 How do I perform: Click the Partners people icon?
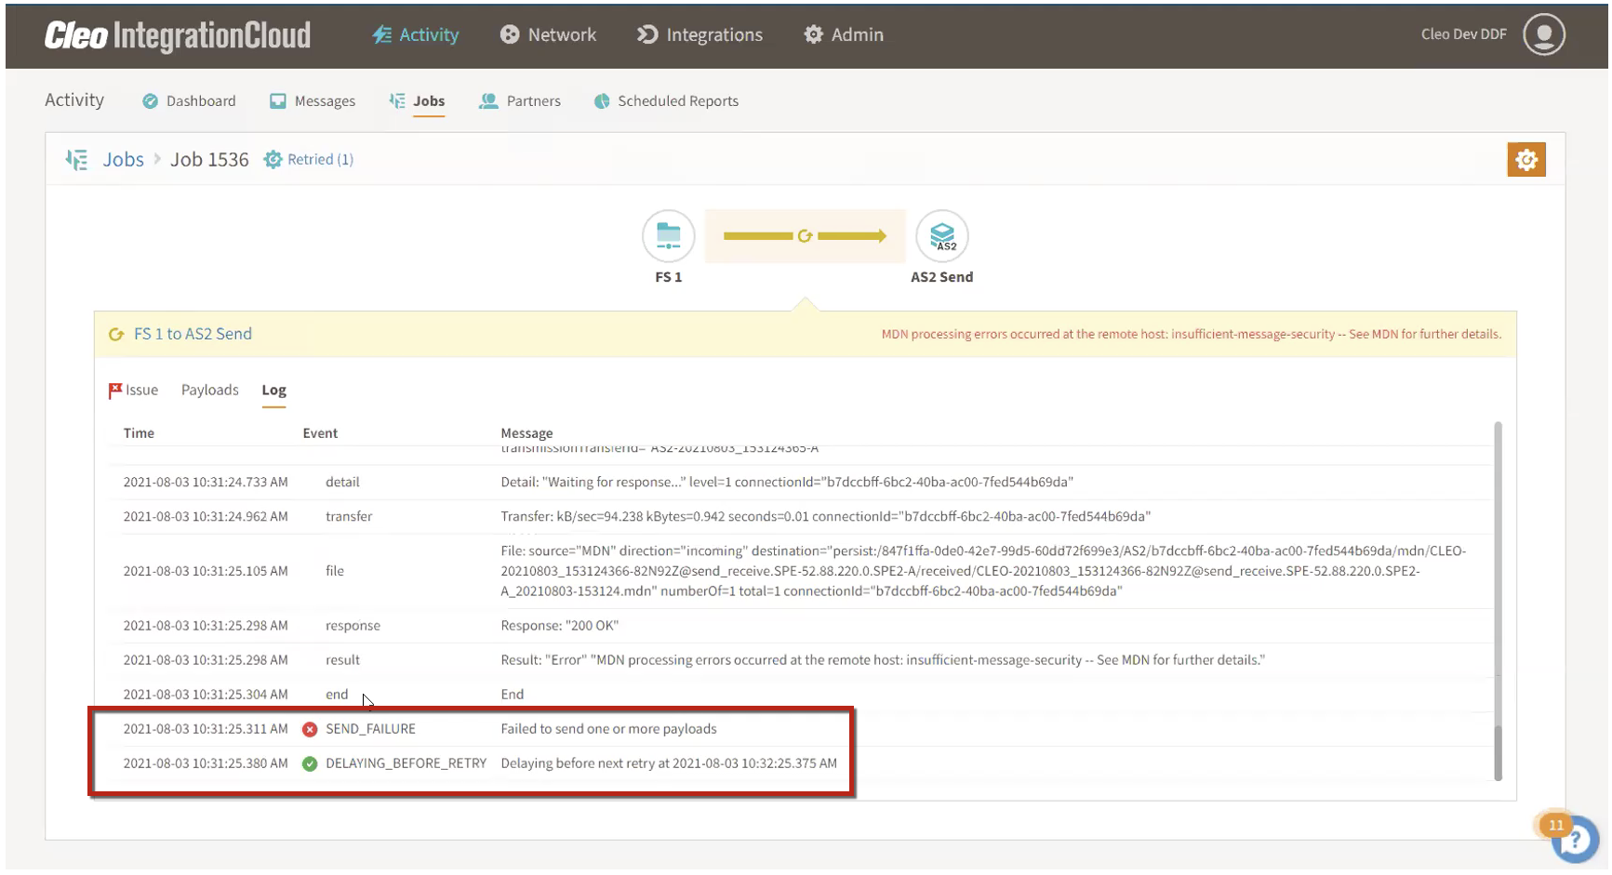click(488, 100)
